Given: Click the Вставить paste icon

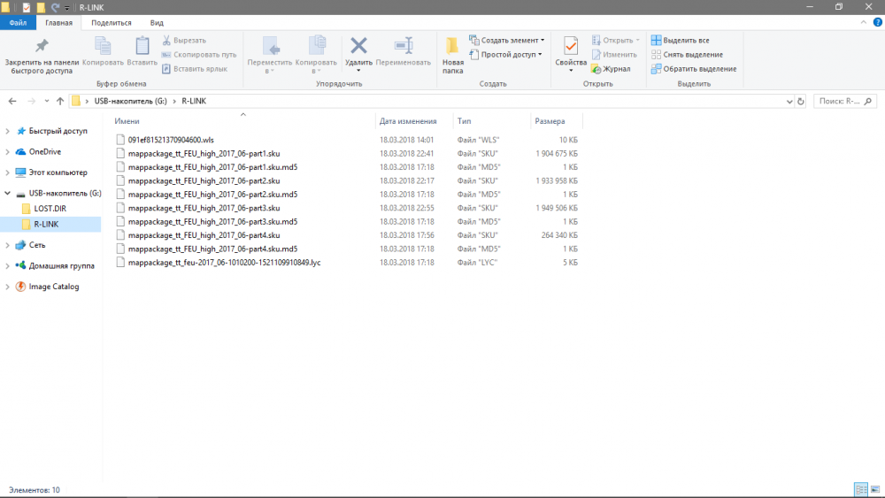Looking at the screenshot, I should [x=142, y=51].
